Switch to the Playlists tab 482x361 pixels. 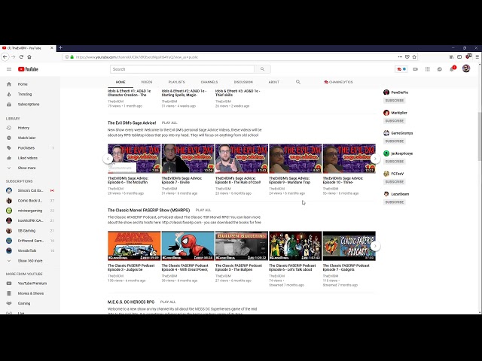177,82
